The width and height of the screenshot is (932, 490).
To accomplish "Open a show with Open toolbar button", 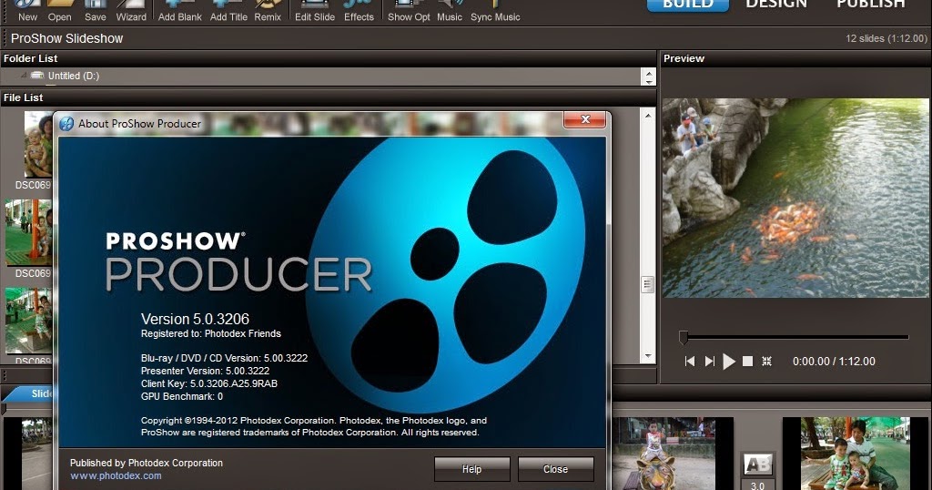I will 59,12.
